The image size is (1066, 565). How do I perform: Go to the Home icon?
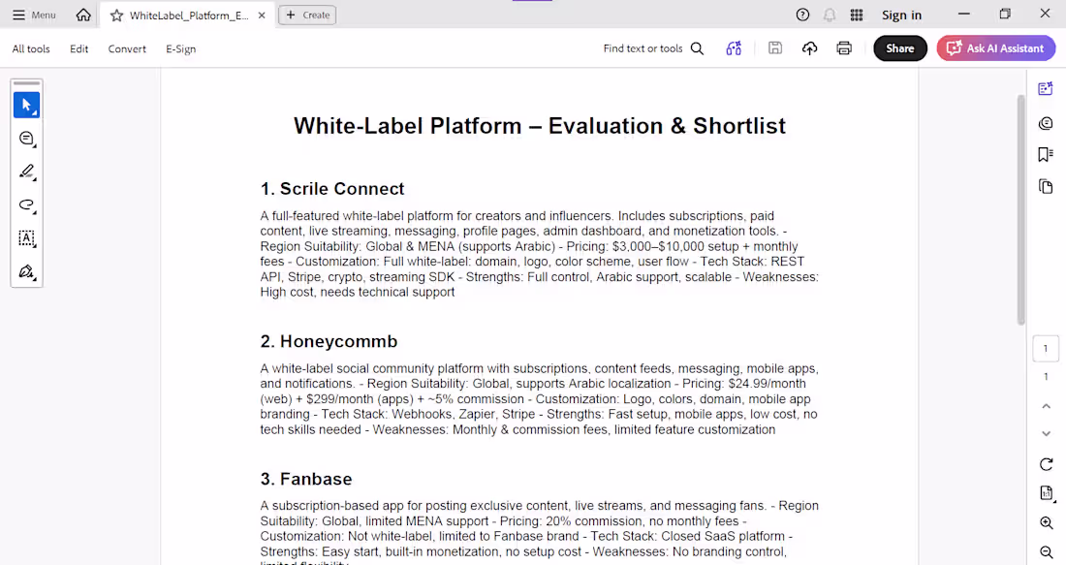click(x=83, y=15)
